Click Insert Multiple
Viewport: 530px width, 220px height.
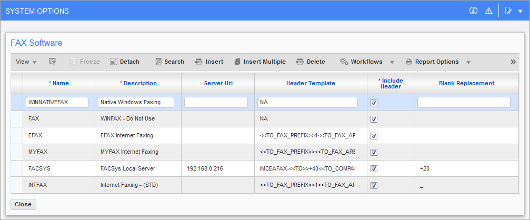pos(259,62)
